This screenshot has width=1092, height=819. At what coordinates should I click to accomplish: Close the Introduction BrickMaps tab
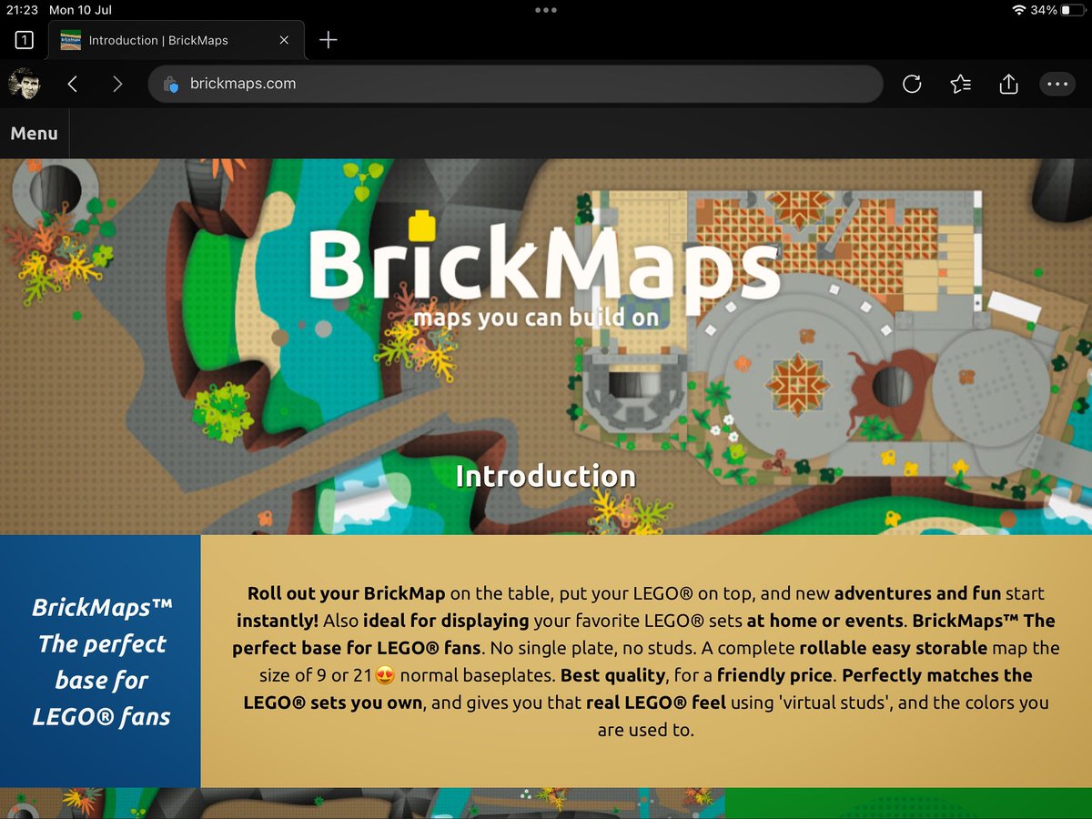[283, 40]
